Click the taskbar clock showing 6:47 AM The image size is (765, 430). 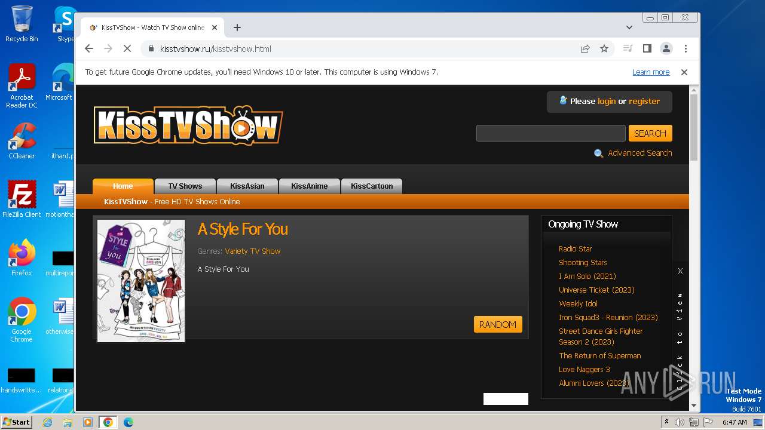coord(735,422)
